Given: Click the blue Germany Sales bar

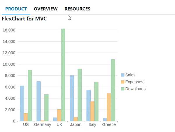Looking at the screenshot, I should 38,101.
